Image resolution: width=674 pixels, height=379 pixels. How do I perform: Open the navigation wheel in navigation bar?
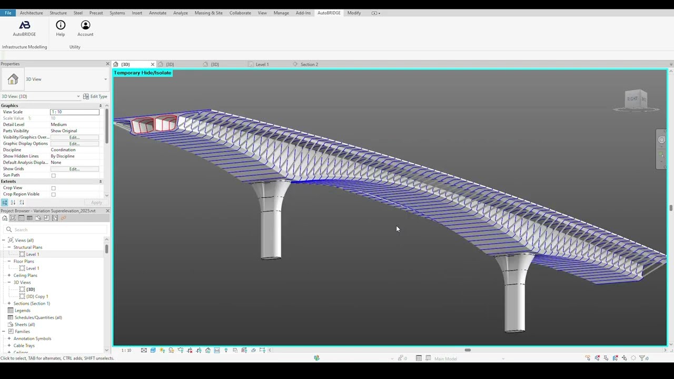pos(662,139)
